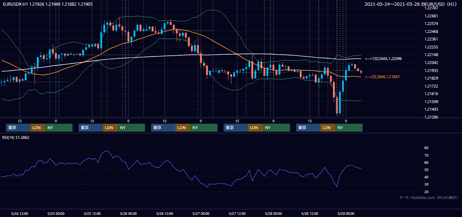Click price level 1.22361 on axis

[x=432, y=39]
